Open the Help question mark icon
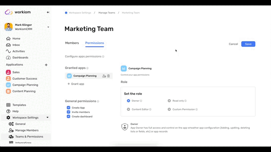271x152 pixels. (x=8, y=111)
